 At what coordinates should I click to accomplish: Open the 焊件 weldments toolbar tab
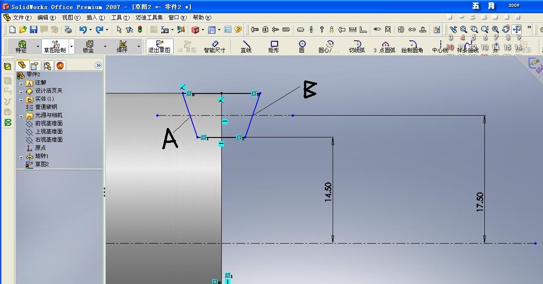[x=122, y=46]
